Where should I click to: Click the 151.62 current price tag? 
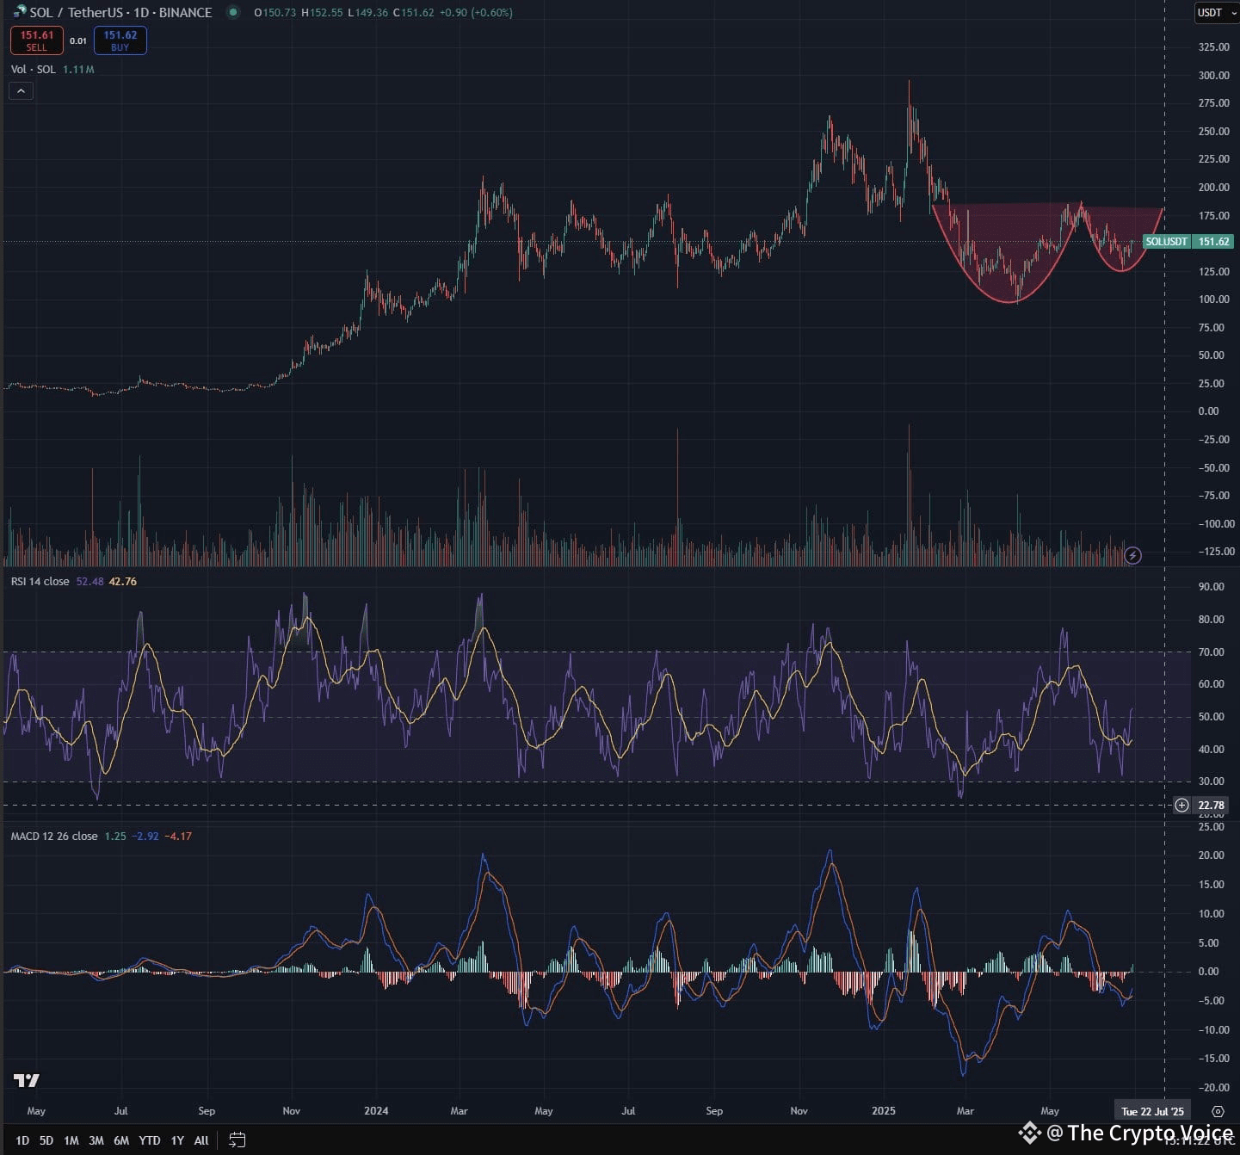[x=1213, y=242]
